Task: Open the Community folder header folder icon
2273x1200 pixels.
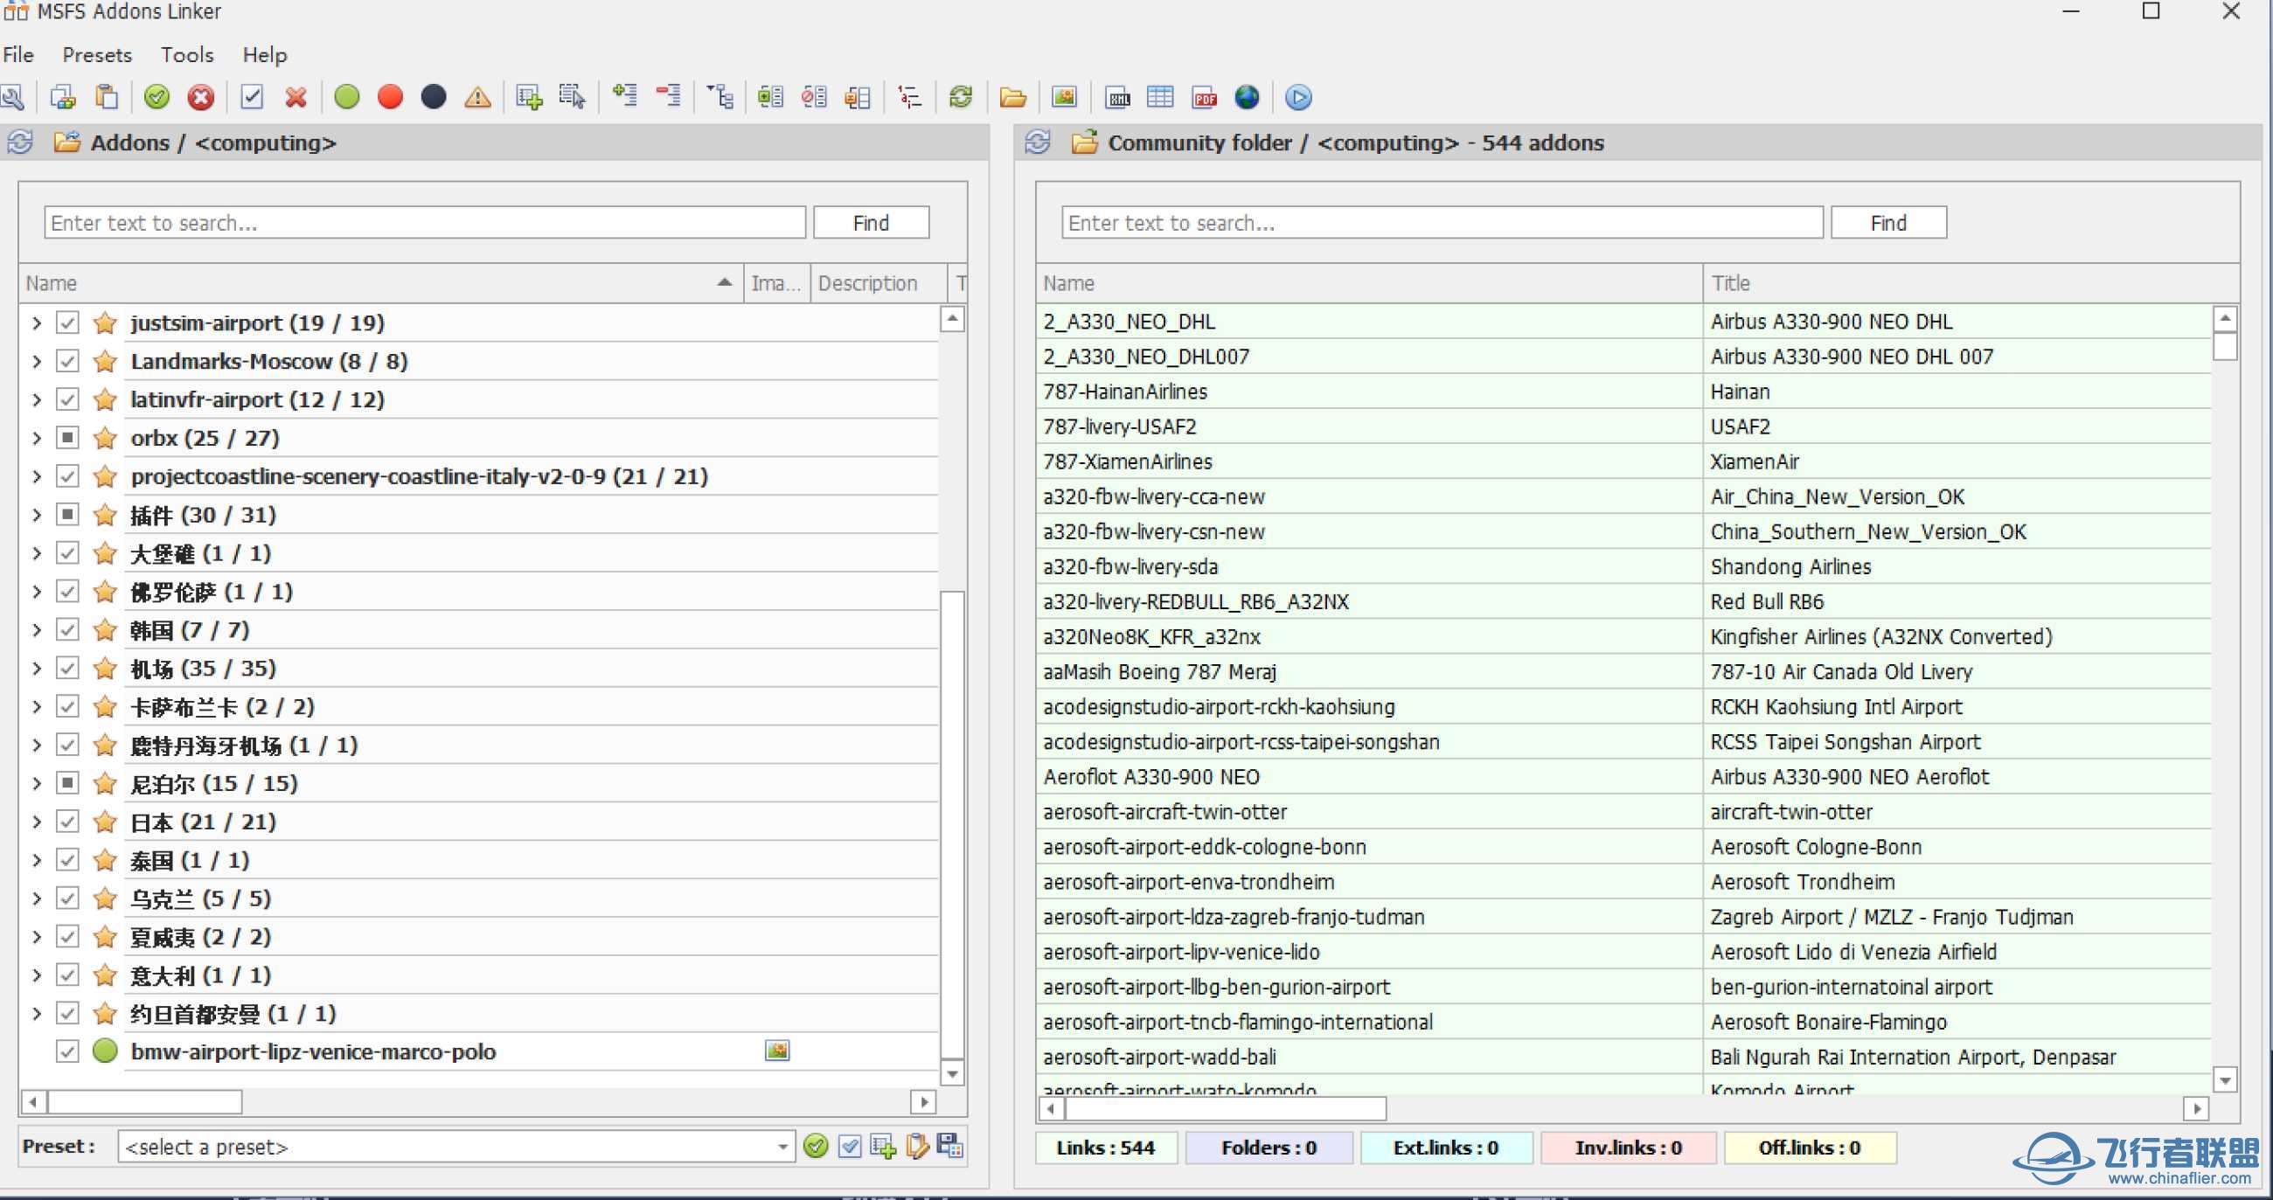Action: click(1084, 142)
